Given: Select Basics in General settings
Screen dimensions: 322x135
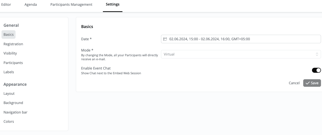Looking at the screenshot, I should 9,34.
